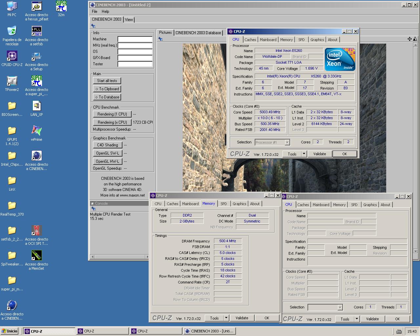The width and height of the screenshot is (420, 336).
Task: Click Validate in top CPU-Z window
Action: (x=320, y=154)
